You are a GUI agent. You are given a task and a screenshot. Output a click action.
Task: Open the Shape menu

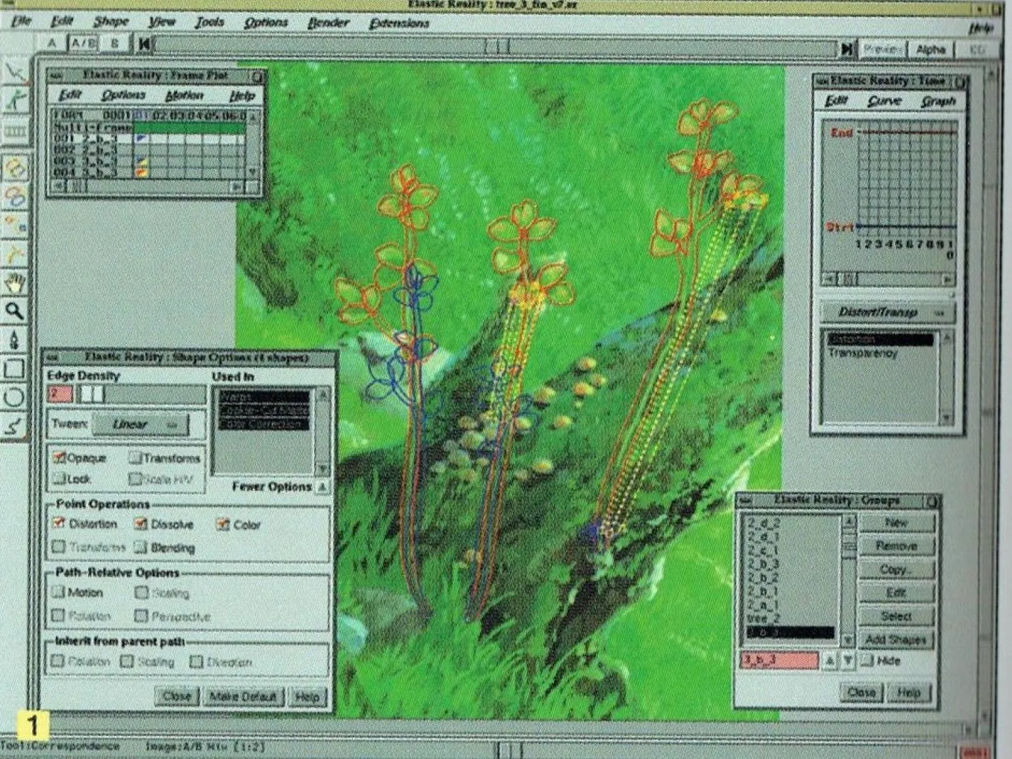click(x=110, y=22)
